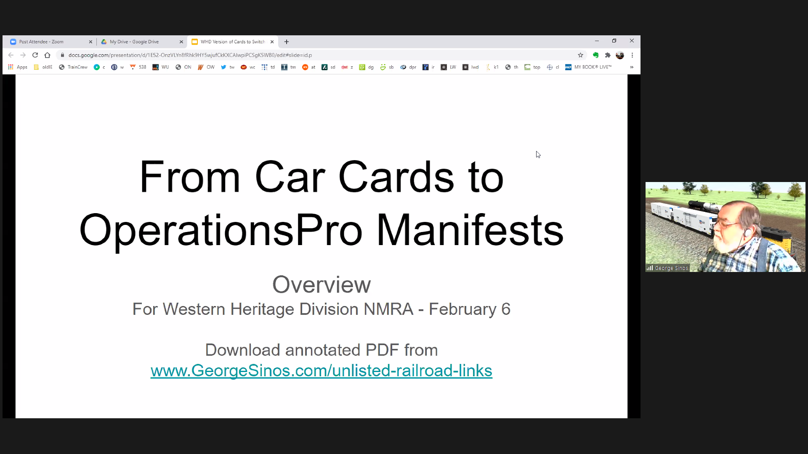
Task: Click the home button icon
Action: (x=47, y=55)
